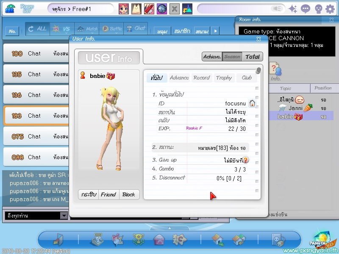The width and height of the screenshot is (339, 254).
Task: Switch to the Advance tab
Action: [x=179, y=78]
